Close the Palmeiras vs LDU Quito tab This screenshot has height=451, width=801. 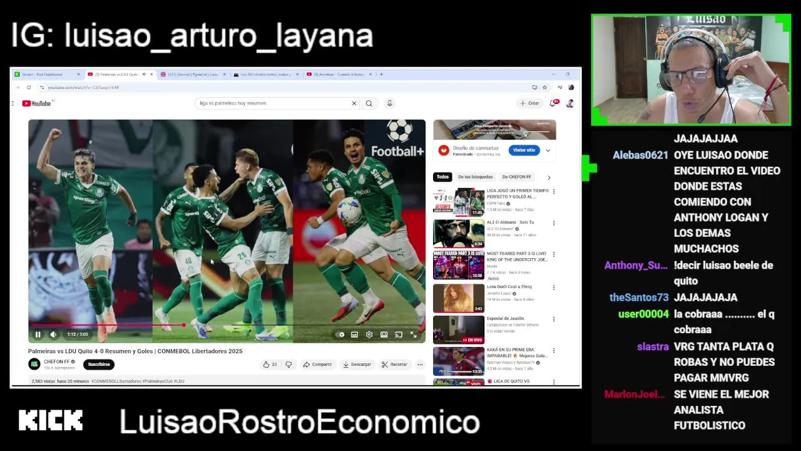tap(151, 75)
